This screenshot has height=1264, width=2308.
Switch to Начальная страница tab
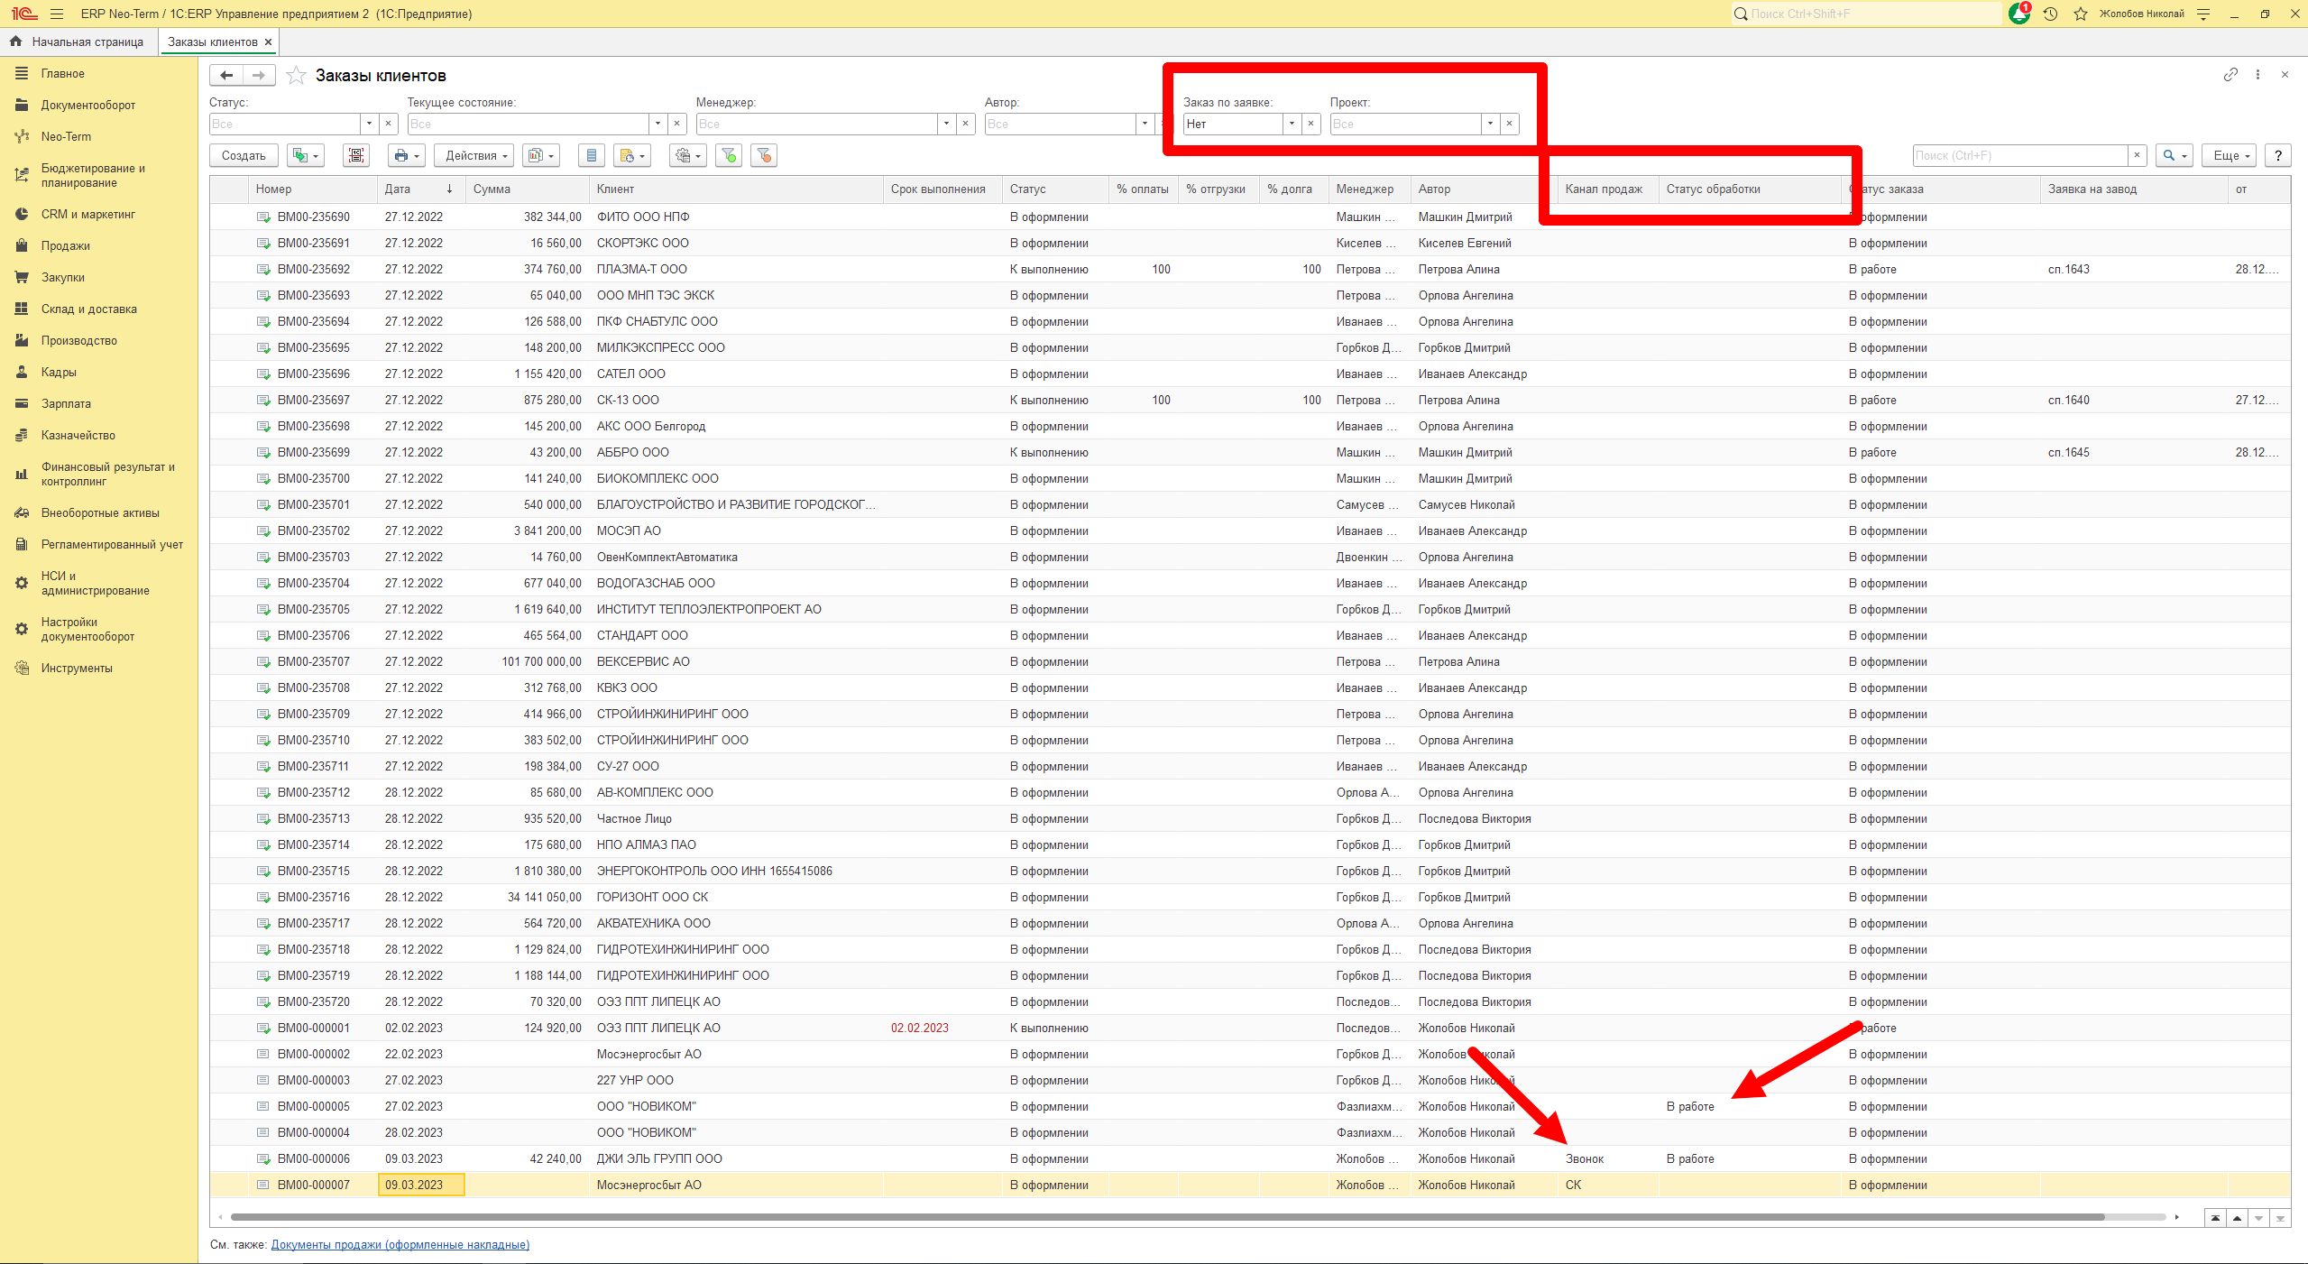point(78,42)
